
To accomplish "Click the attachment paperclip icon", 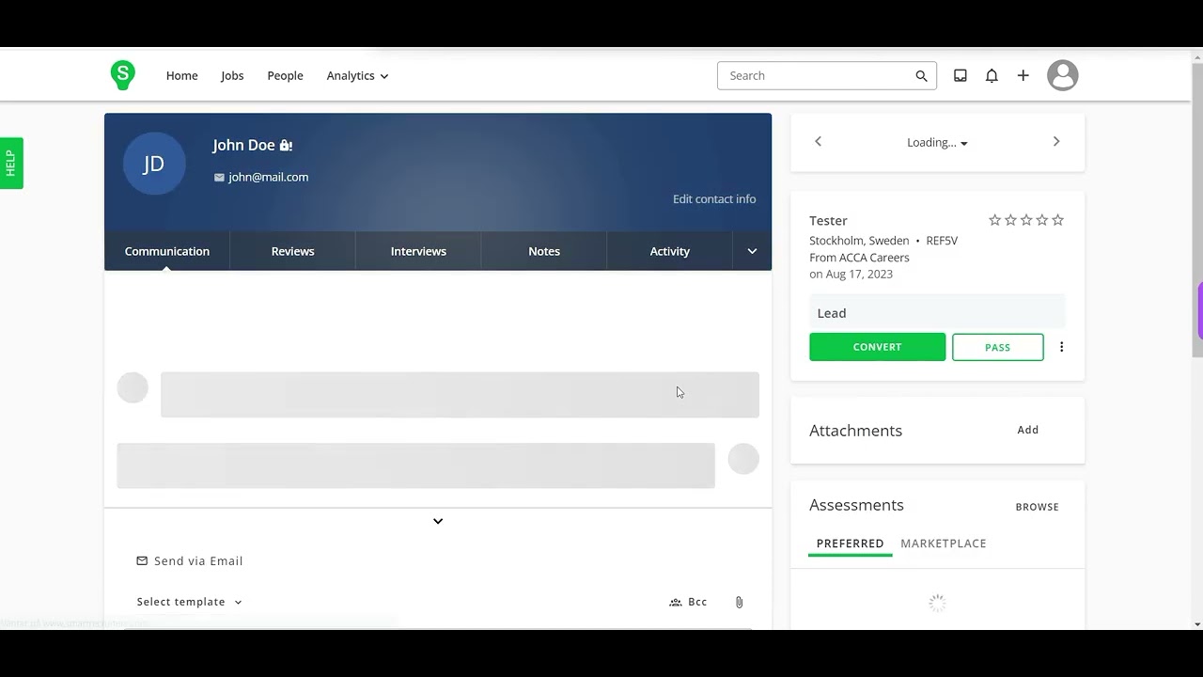I will 740,602.
